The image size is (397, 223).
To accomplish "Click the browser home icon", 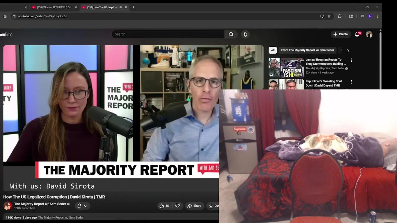I will [x=5, y=16].
